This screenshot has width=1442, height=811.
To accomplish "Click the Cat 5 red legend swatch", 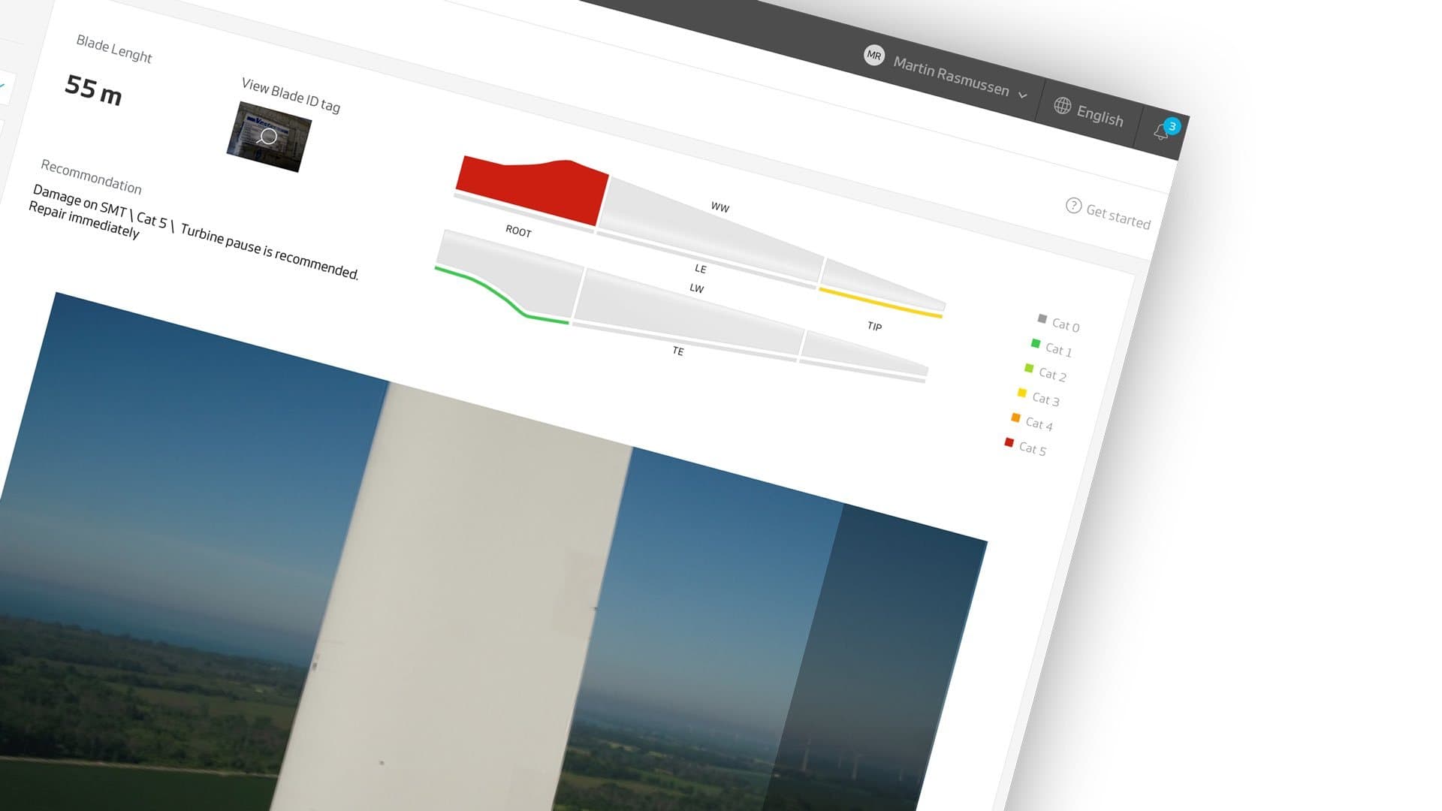I will pos(1009,442).
